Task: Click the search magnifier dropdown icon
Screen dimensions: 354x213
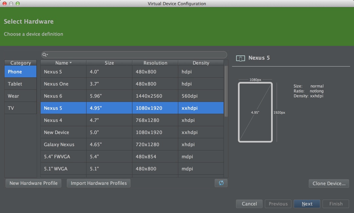Action: [x=45, y=55]
